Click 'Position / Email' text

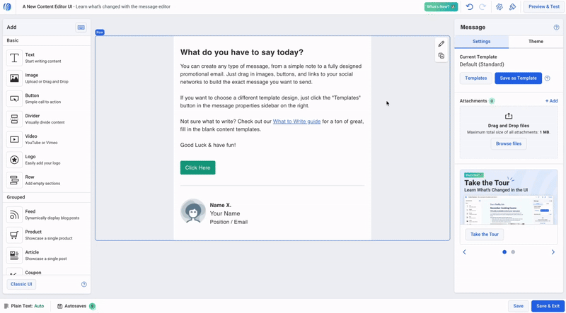(x=229, y=222)
